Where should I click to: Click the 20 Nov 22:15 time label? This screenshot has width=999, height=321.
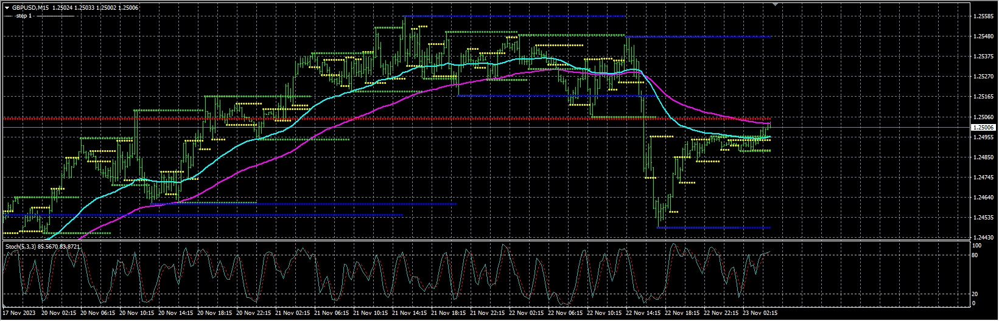(255, 314)
